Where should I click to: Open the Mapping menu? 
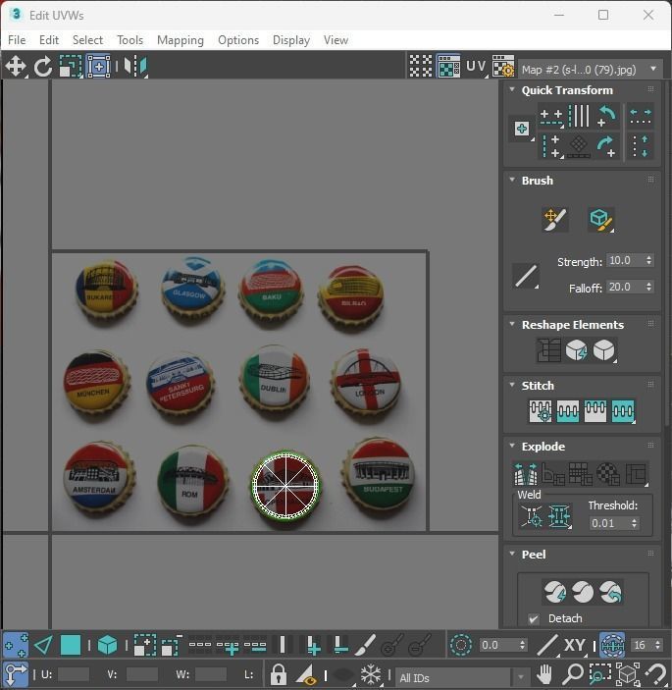(x=181, y=40)
